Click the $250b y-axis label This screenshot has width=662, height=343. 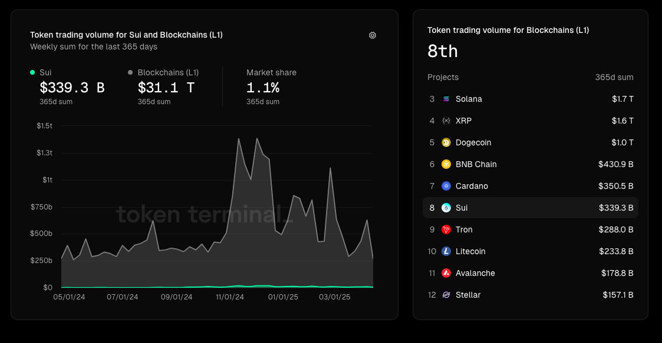[41, 261]
